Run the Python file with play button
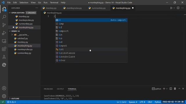This screenshot has width=186, height=104. click(x=171, y=8)
